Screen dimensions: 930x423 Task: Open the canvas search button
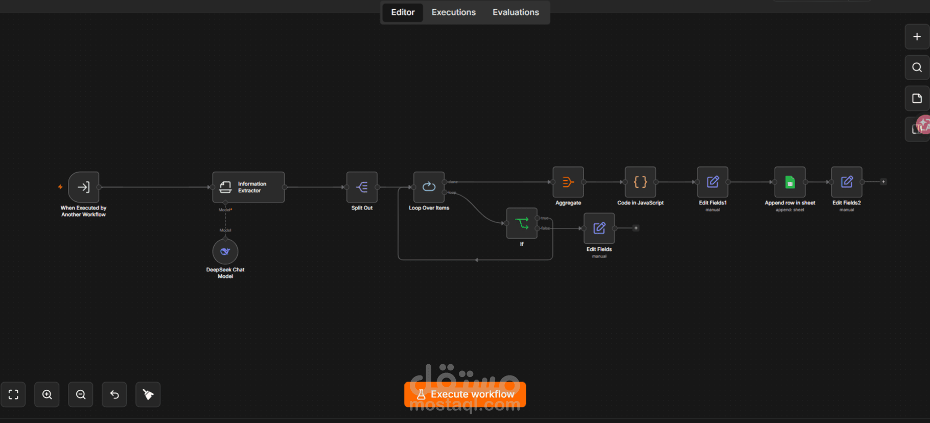pos(917,67)
